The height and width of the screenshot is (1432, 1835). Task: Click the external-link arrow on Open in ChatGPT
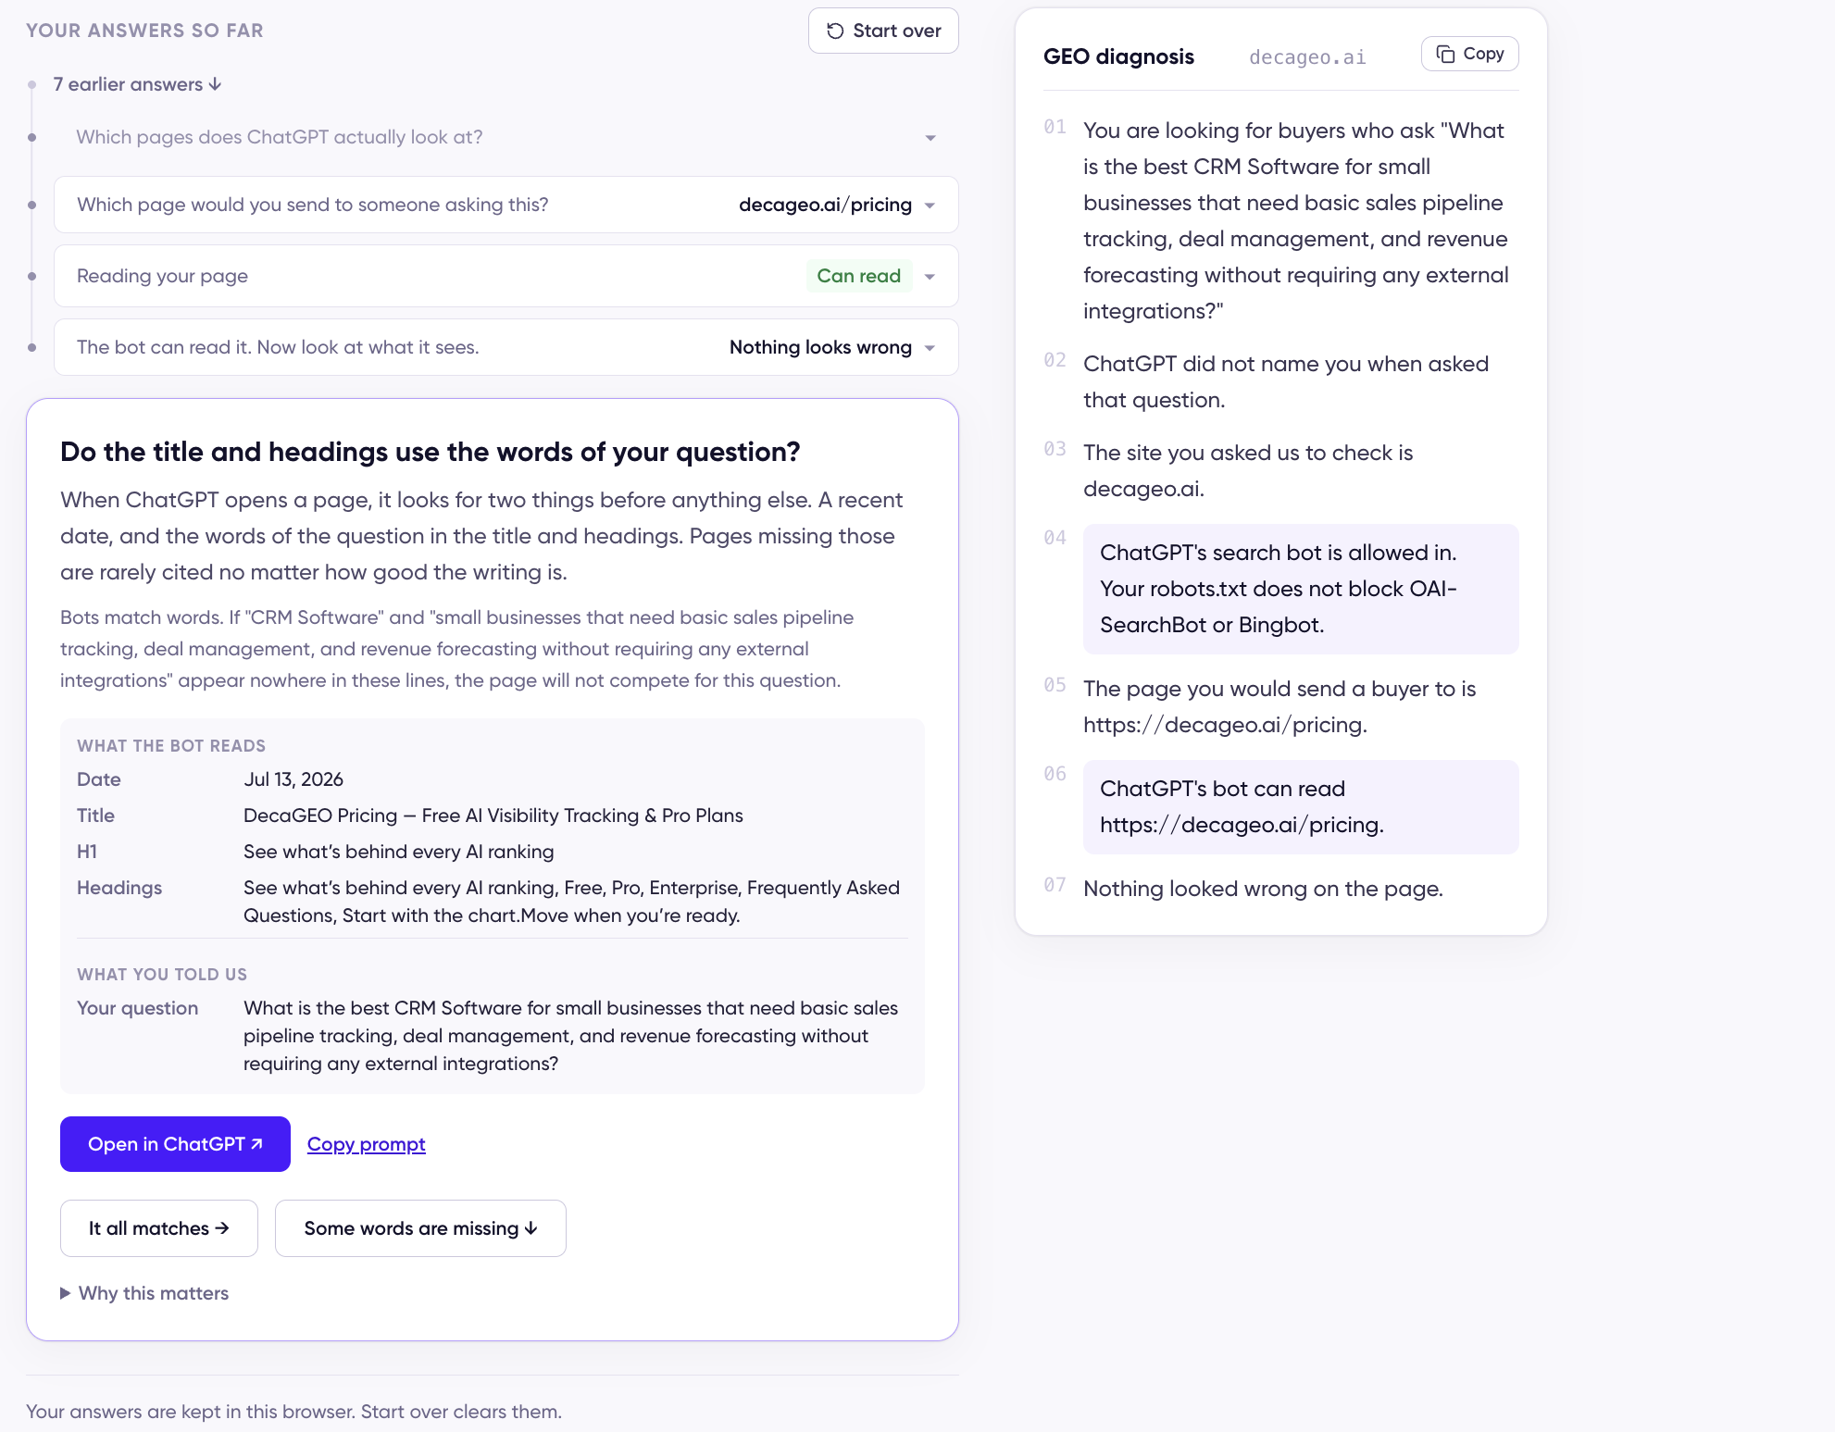(257, 1144)
